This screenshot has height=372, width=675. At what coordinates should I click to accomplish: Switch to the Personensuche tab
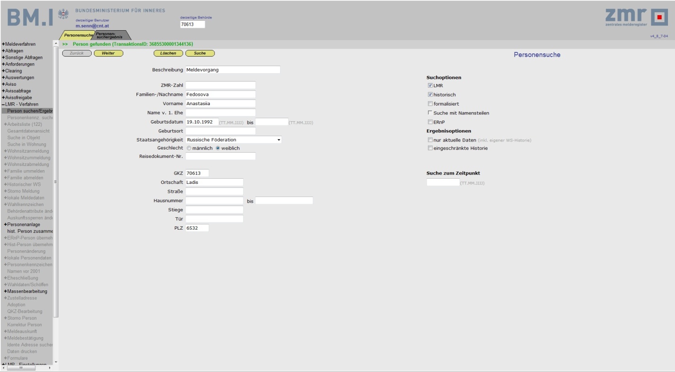(77, 35)
